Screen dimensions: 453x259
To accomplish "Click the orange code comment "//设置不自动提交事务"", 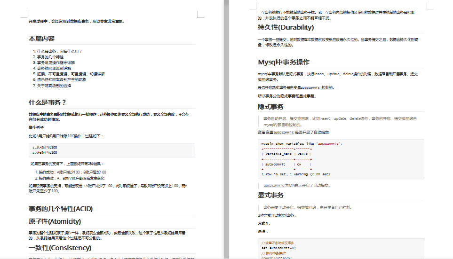I will coord(278,243).
